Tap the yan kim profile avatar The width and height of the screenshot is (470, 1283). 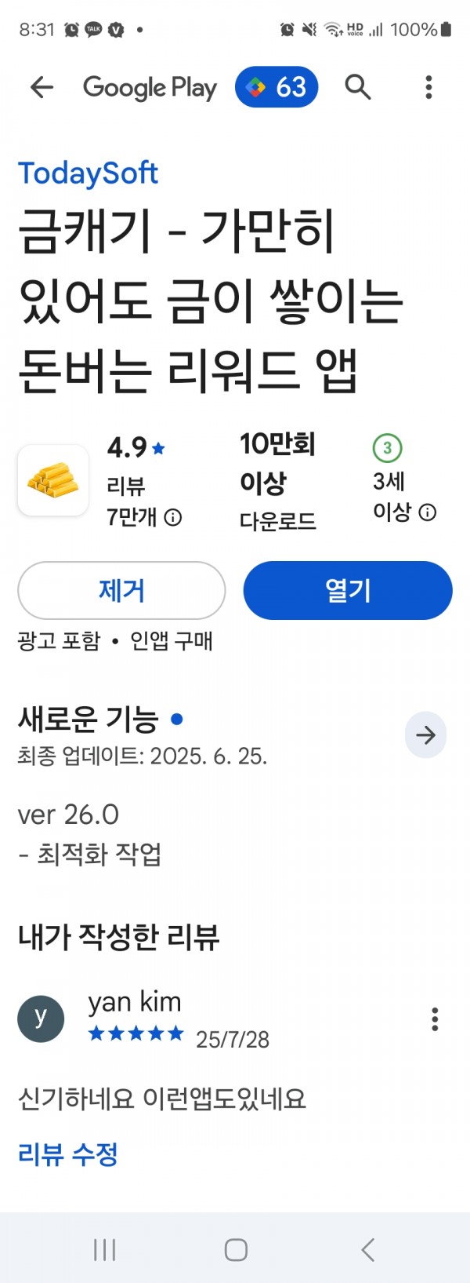click(x=41, y=1019)
